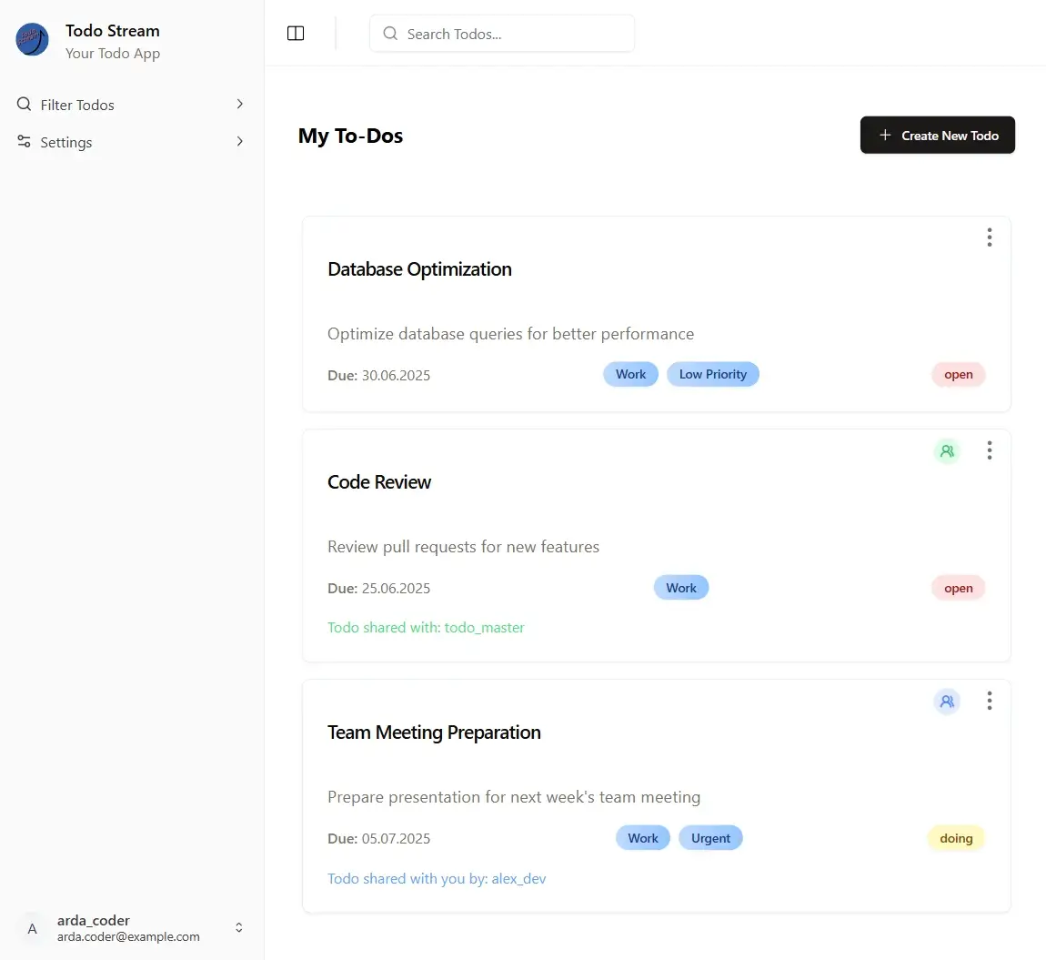Click Create New Todo button
This screenshot has width=1046, height=960.
(937, 136)
